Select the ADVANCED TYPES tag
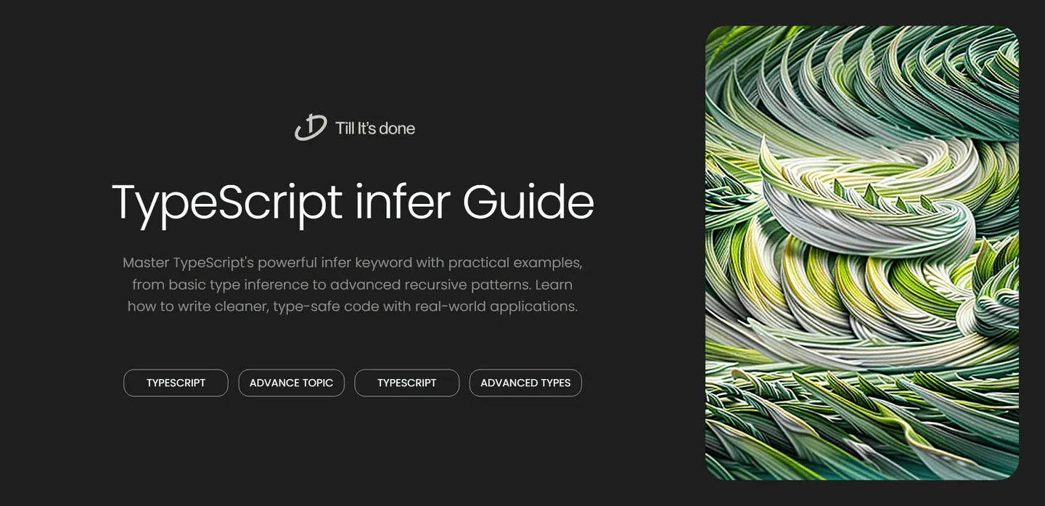 coord(525,383)
